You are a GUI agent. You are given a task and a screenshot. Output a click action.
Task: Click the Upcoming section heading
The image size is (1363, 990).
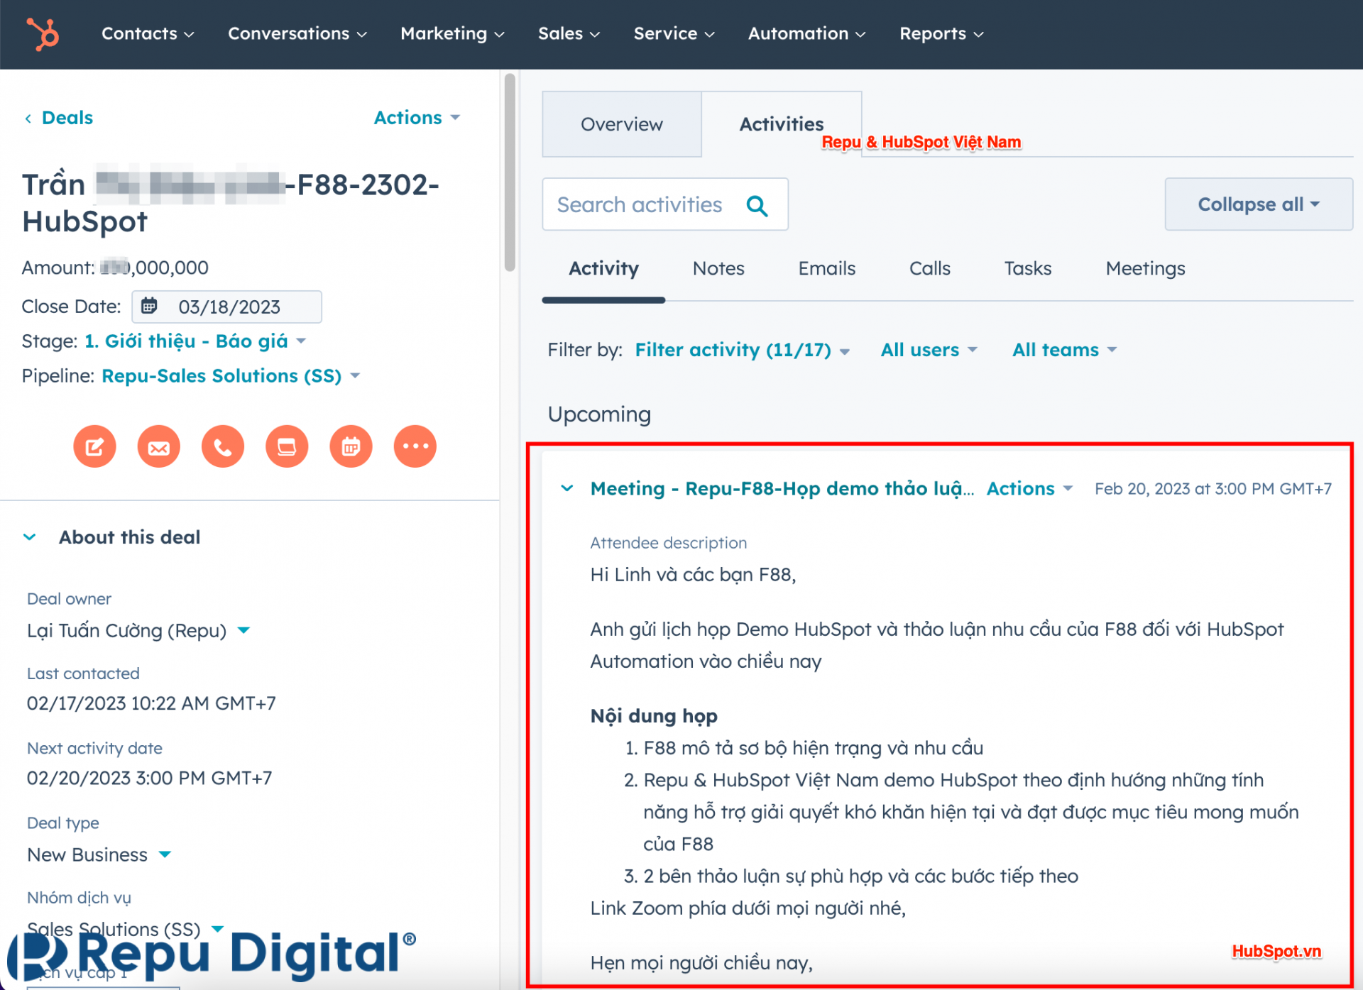tap(599, 414)
